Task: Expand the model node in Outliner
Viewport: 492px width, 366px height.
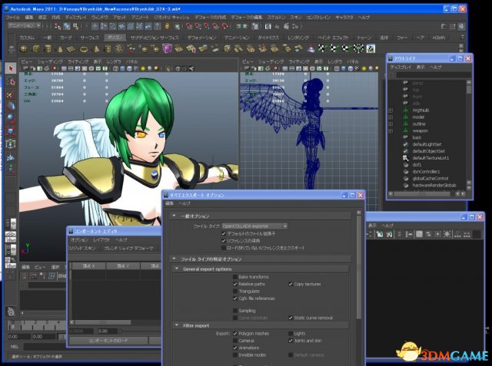Action: click(x=391, y=117)
